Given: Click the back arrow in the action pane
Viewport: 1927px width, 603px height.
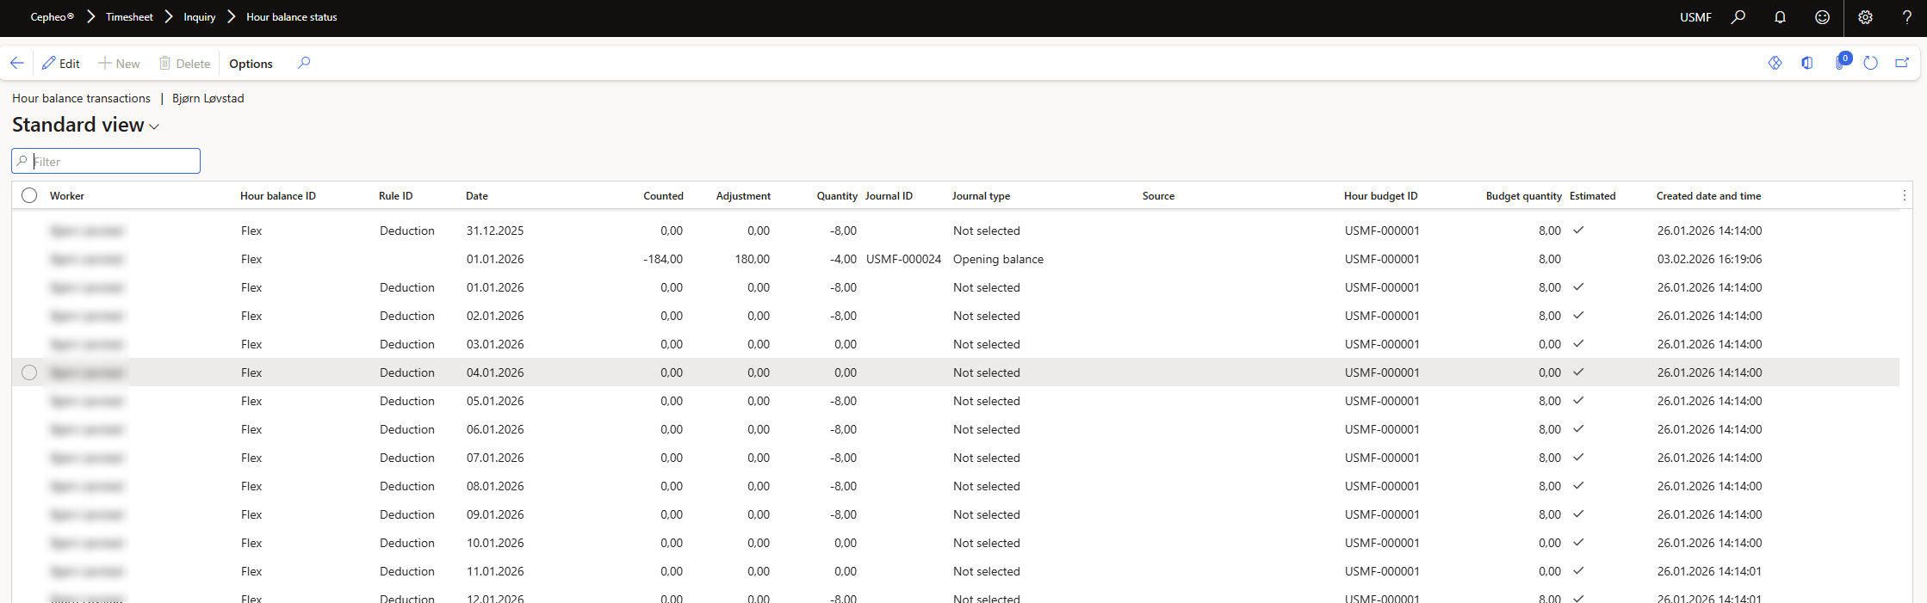Looking at the screenshot, I should 17,63.
